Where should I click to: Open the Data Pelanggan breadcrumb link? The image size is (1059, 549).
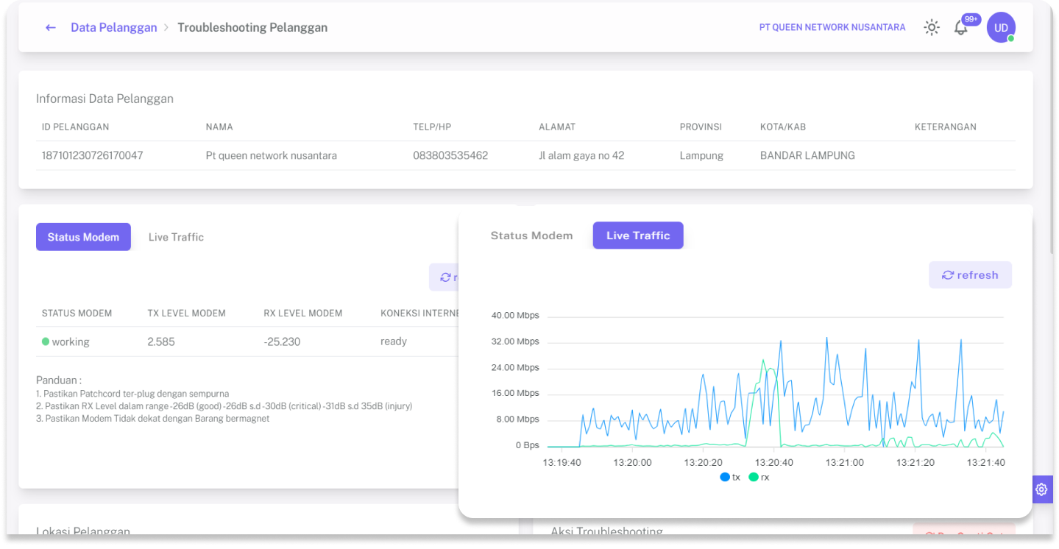tap(114, 28)
